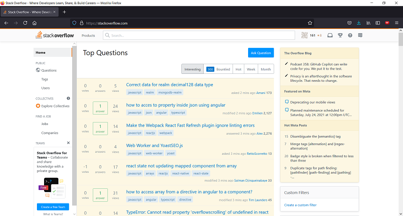
Task: Close the Stack Overflow browser tab
Action: pyautogui.click(x=54, y=12)
